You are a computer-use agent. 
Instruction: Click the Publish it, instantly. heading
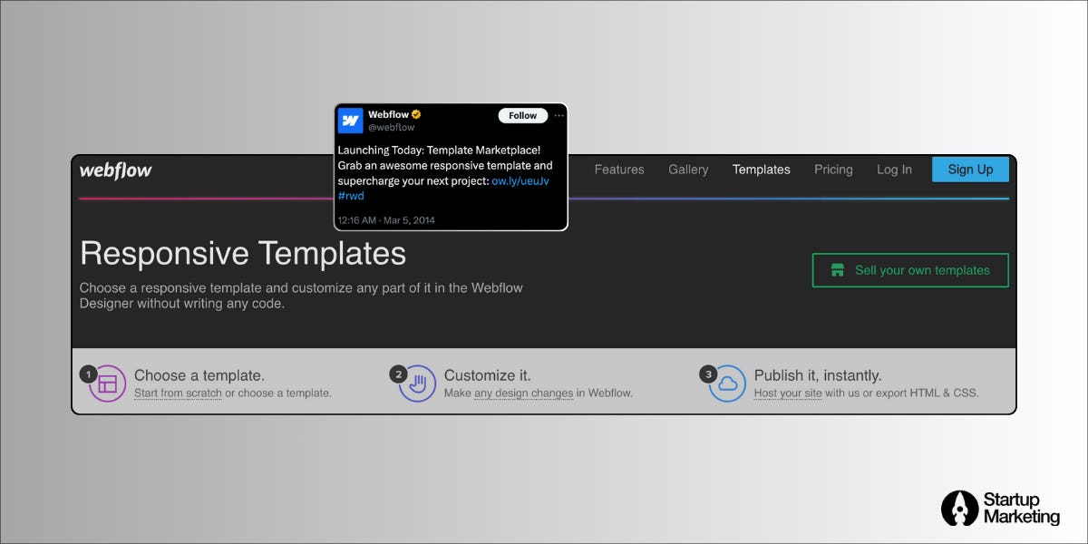click(818, 375)
